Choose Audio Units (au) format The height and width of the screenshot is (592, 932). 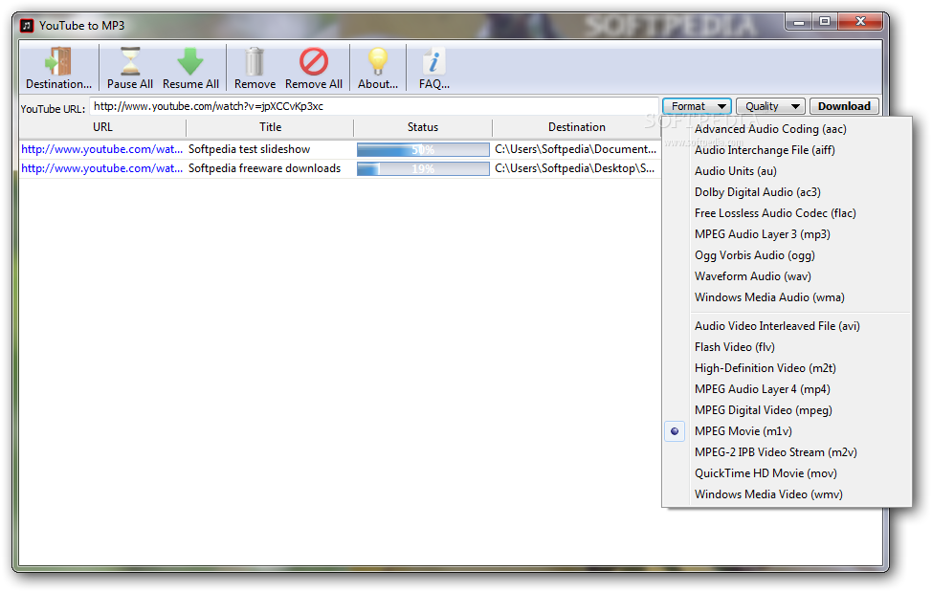click(735, 171)
